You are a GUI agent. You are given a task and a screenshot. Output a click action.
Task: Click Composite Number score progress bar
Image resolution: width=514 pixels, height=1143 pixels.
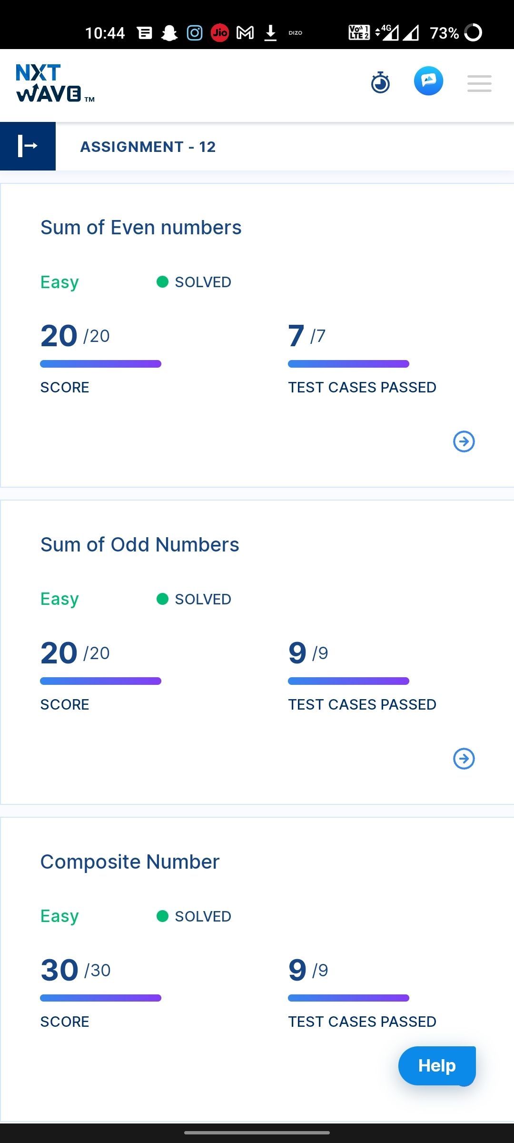tap(101, 998)
